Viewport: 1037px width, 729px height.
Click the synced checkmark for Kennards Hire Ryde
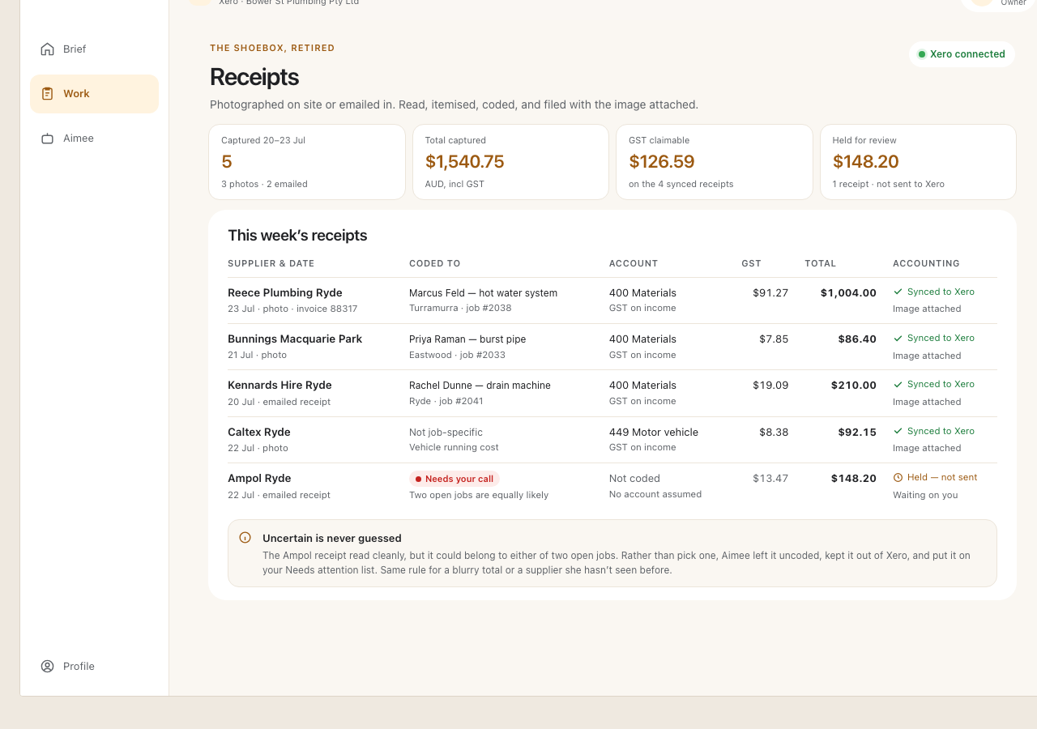(x=898, y=384)
